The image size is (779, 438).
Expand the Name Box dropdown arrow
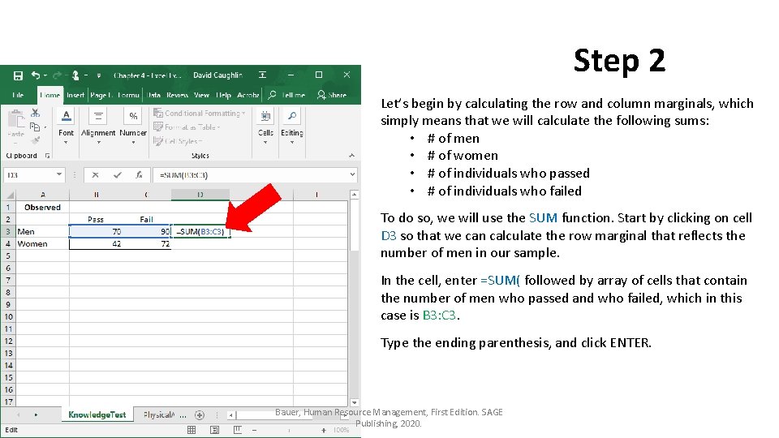tap(59, 174)
